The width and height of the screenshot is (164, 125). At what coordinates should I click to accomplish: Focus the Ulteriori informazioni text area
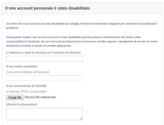click(44, 114)
